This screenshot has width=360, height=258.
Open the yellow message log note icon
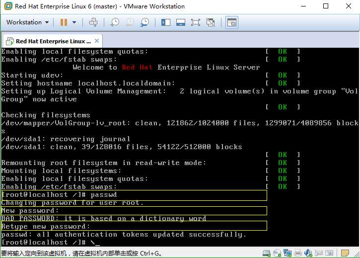345,253
